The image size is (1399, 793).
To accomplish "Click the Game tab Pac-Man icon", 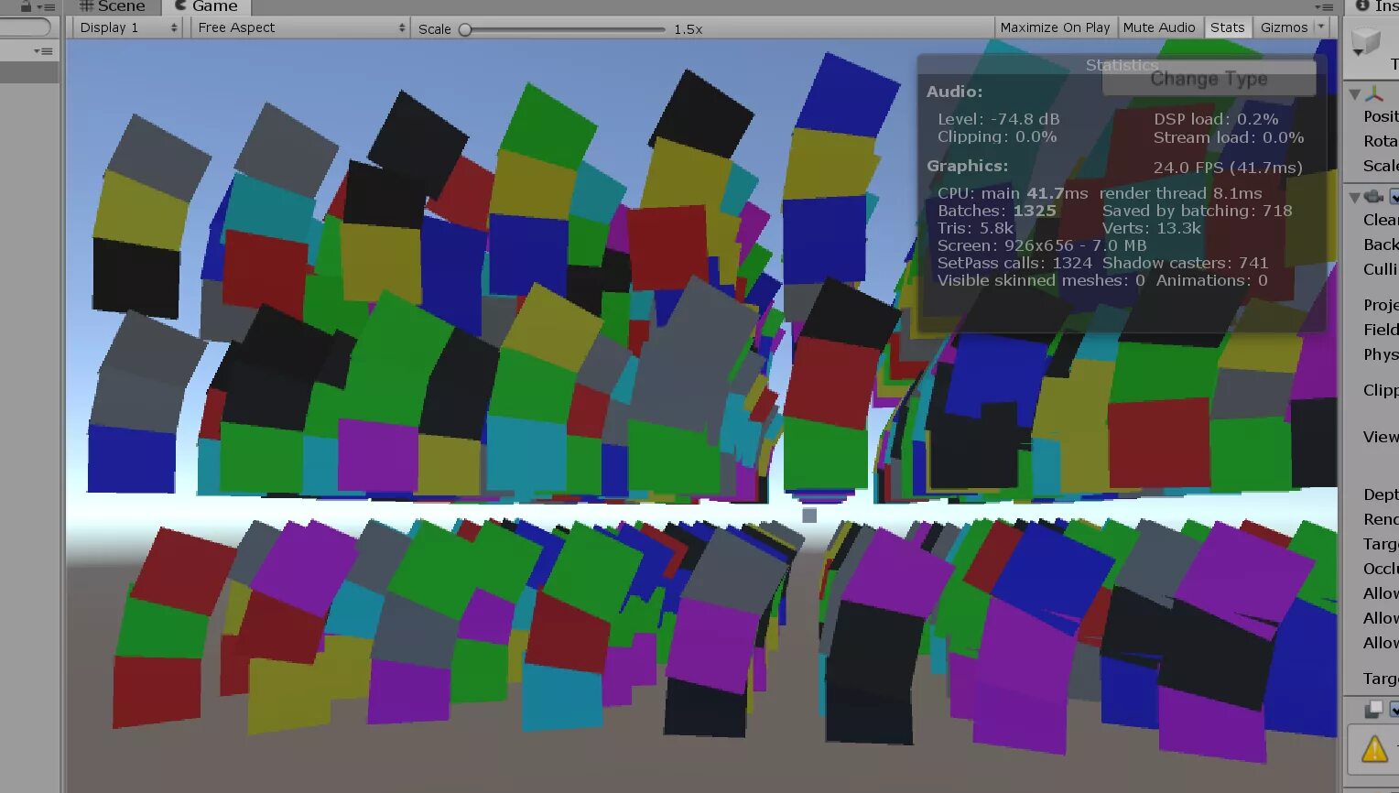I will (180, 5).
